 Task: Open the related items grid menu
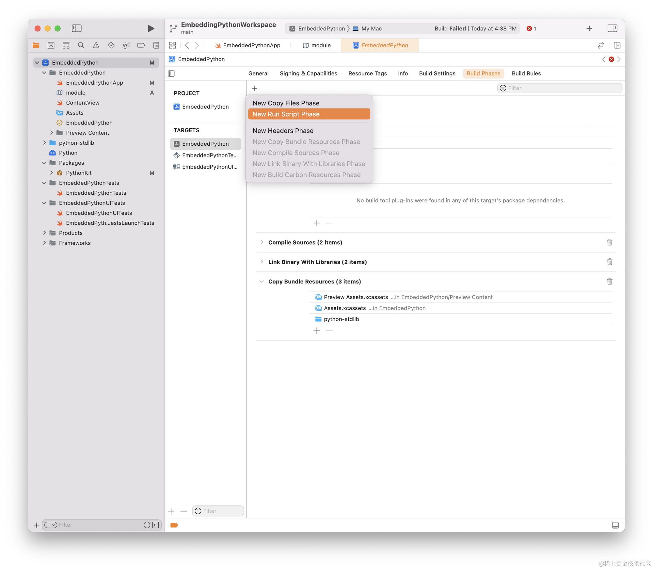coord(172,45)
